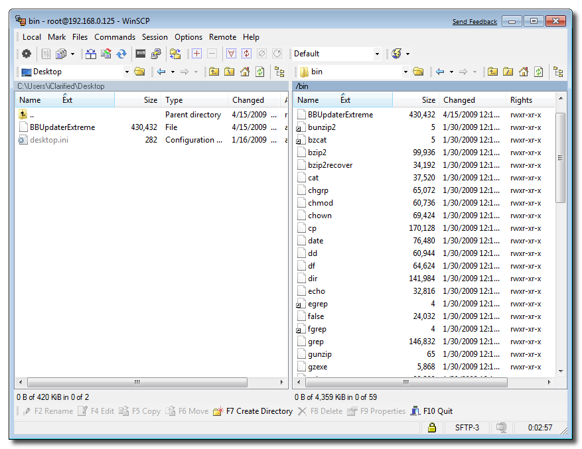This screenshot has width=582, height=449.
Task: Open the Preferences gear icon
Action: (x=27, y=54)
